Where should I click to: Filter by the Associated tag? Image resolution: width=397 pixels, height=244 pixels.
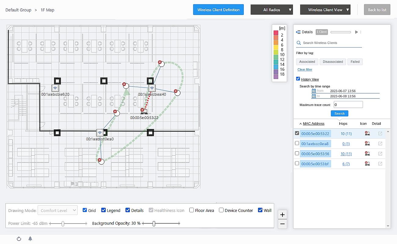coord(307,62)
